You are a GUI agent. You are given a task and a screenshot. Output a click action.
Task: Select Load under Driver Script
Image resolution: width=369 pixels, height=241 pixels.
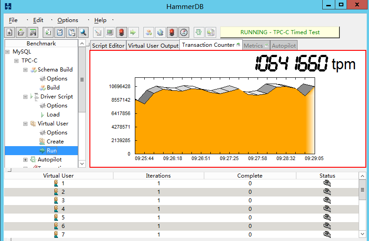[x=53, y=115]
